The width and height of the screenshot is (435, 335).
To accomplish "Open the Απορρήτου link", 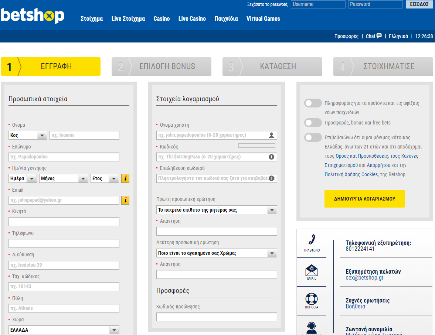I will tap(378, 165).
